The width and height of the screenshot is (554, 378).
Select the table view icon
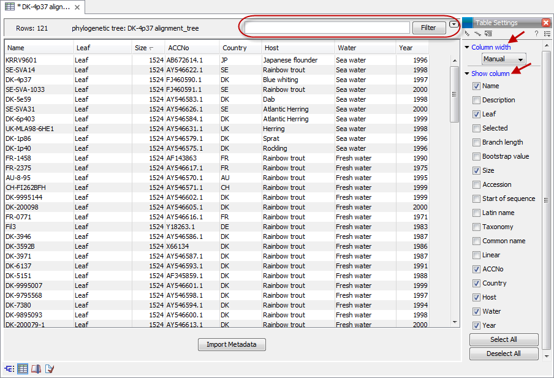[x=23, y=368]
